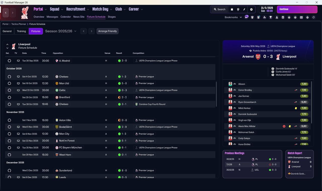Select the Celtic fixture radio button

pyautogui.click(x=9, y=90)
